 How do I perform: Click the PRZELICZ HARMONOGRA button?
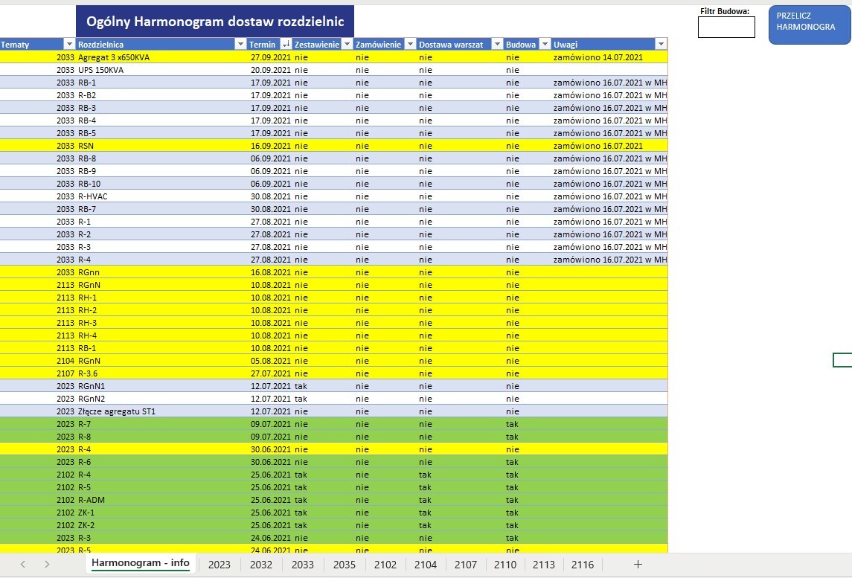click(x=810, y=25)
